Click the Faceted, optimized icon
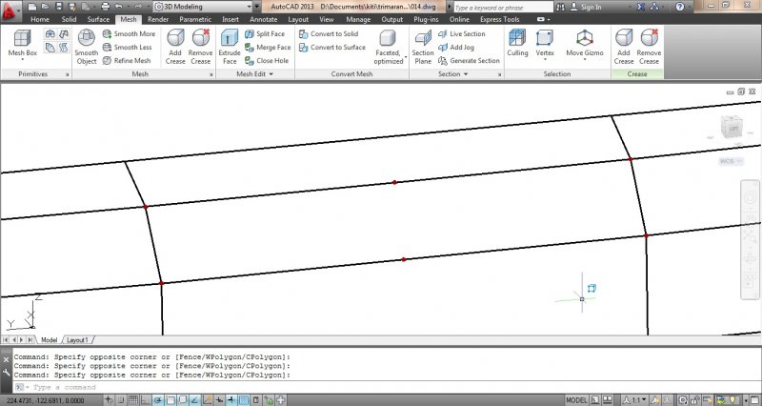 [x=388, y=38]
